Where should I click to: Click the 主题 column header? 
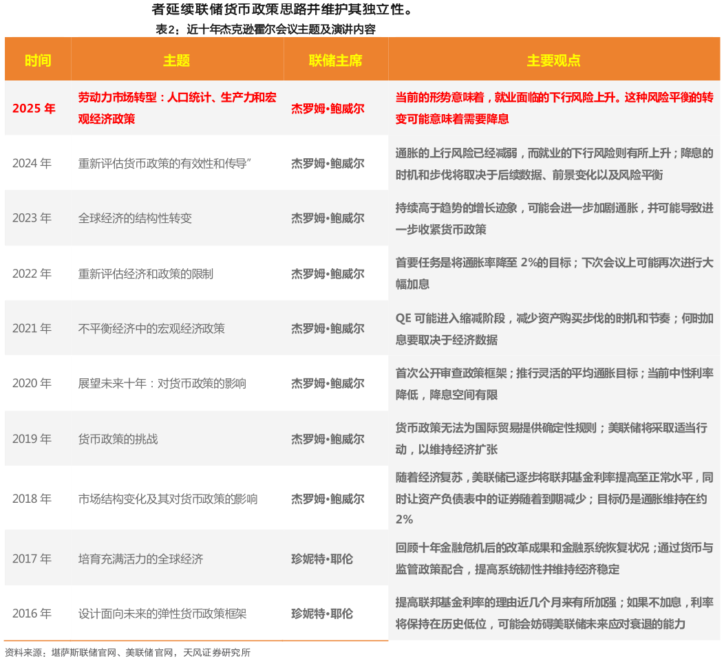point(176,61)
